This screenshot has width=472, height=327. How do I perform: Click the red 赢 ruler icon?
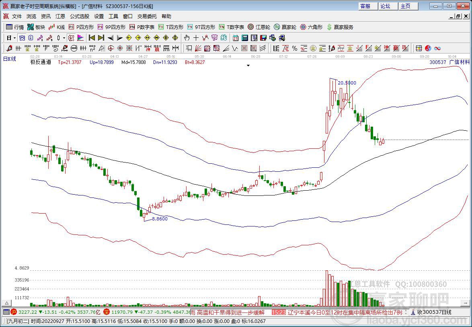157,48
